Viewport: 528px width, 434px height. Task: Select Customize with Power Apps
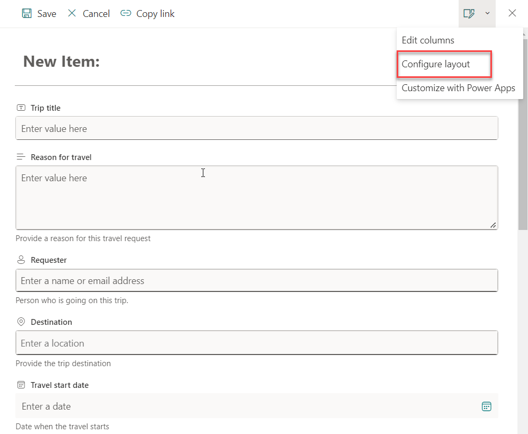[458, 88]
